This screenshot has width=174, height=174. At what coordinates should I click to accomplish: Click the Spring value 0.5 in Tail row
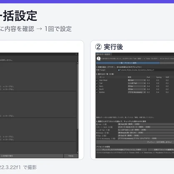(x=158, y=83)
